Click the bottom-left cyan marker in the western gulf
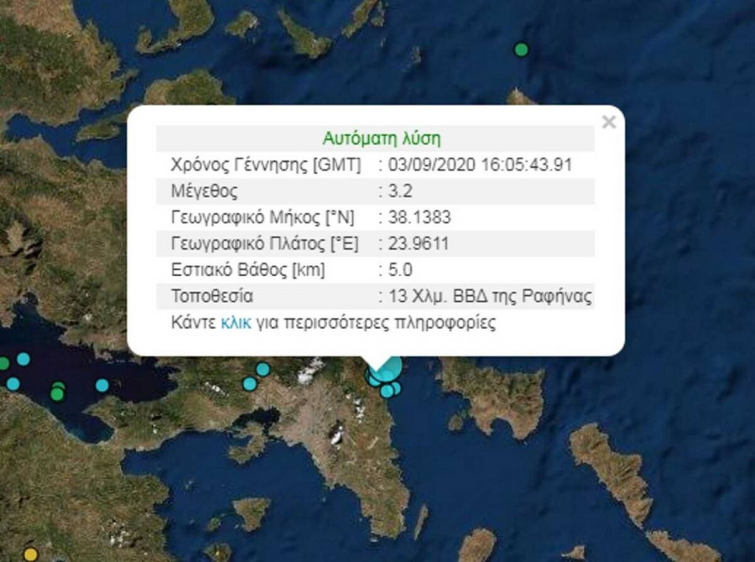755x562 pixels. (13, 384)
